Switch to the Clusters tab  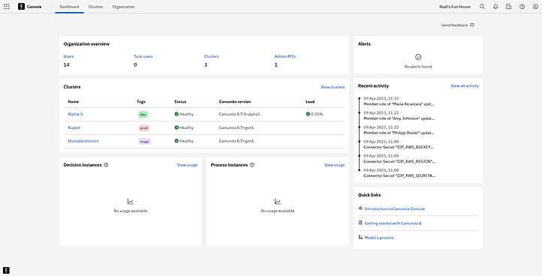pos(96,7)
